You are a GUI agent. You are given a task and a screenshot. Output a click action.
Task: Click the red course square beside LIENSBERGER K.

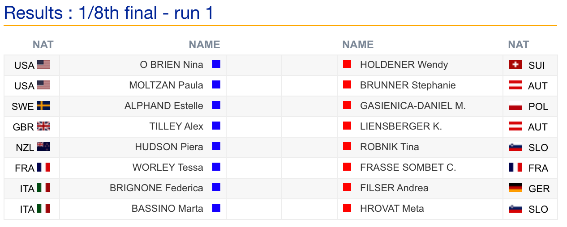click(347, 126)
